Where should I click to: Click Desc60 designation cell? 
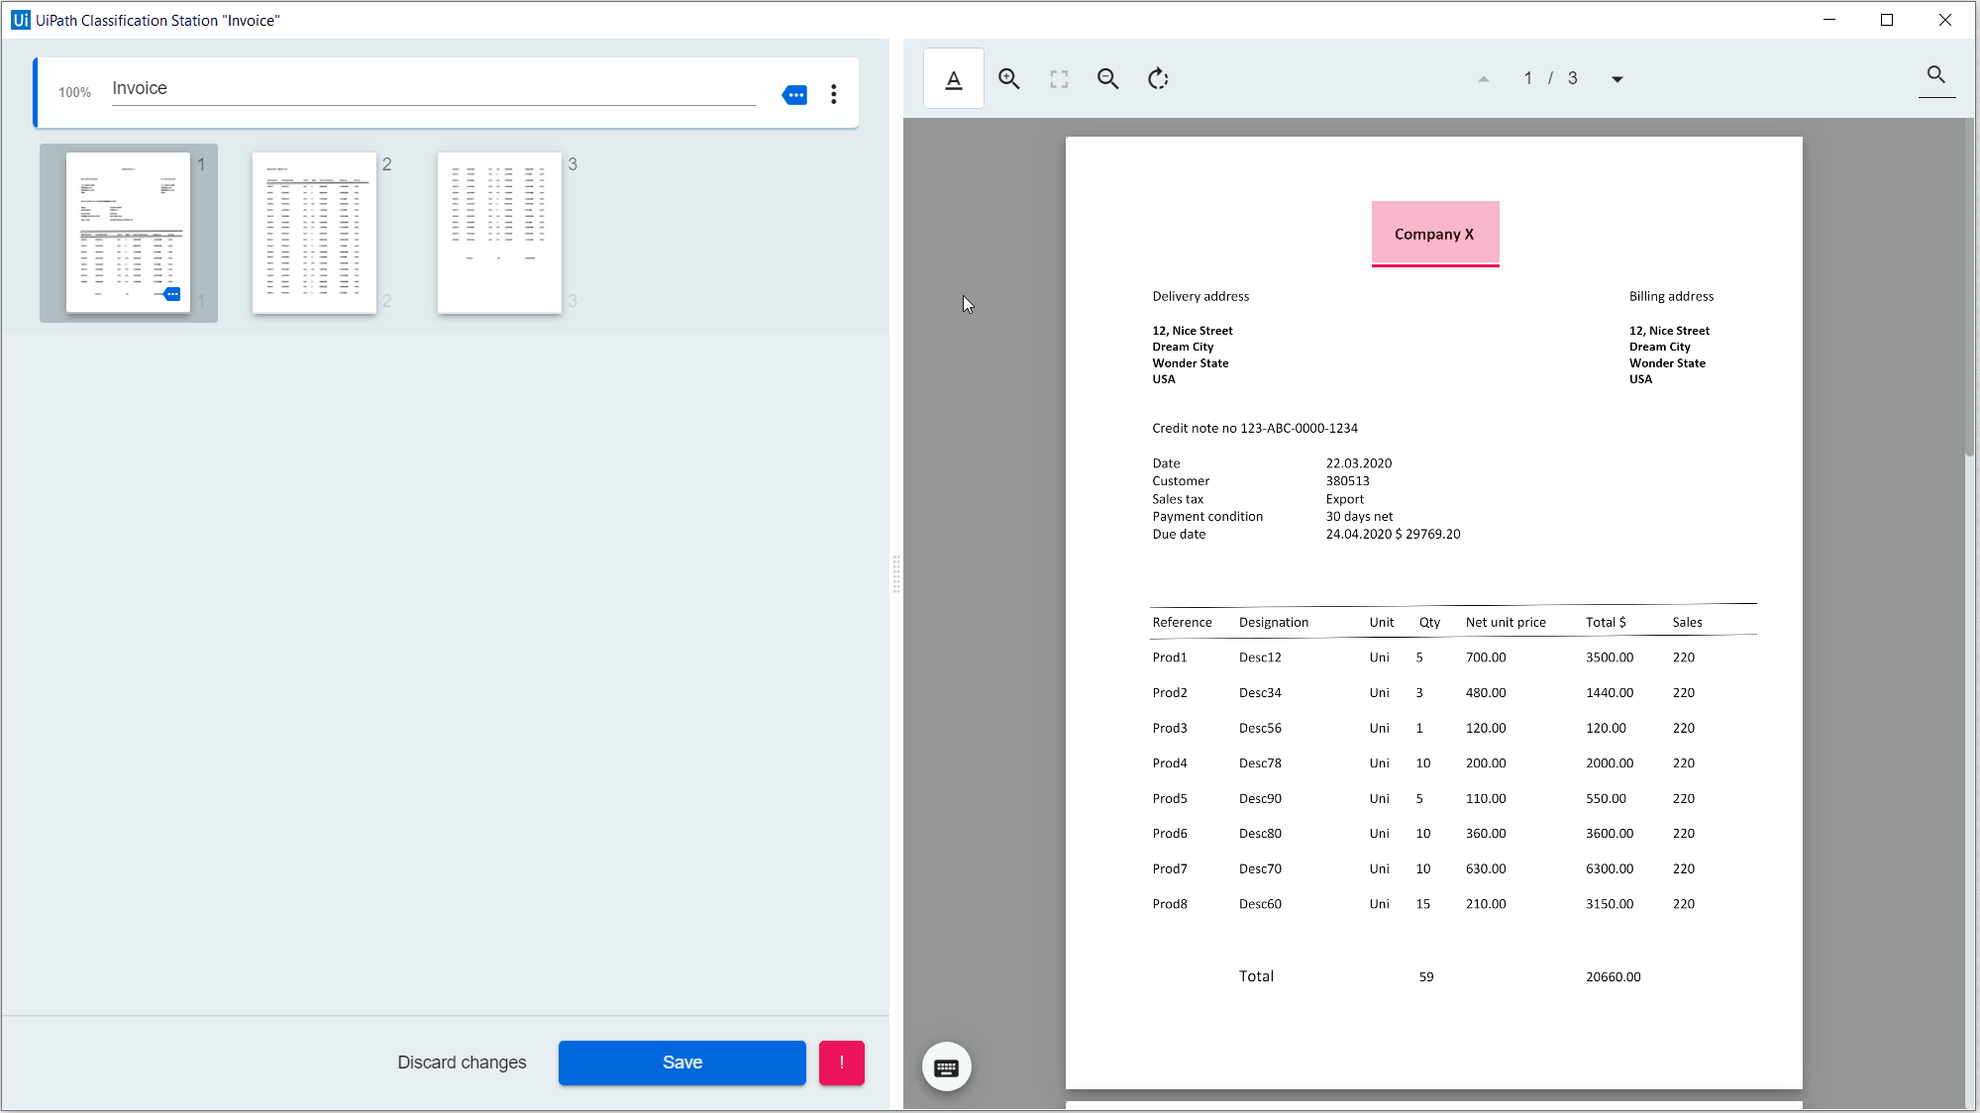1260,904
